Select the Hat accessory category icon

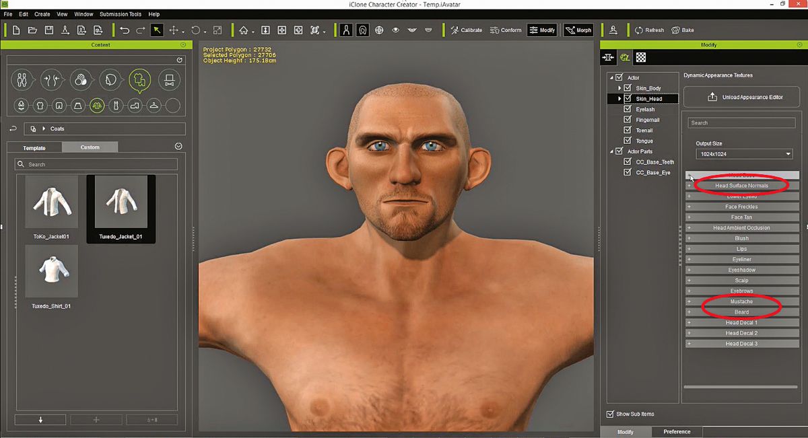pos(168,79)
